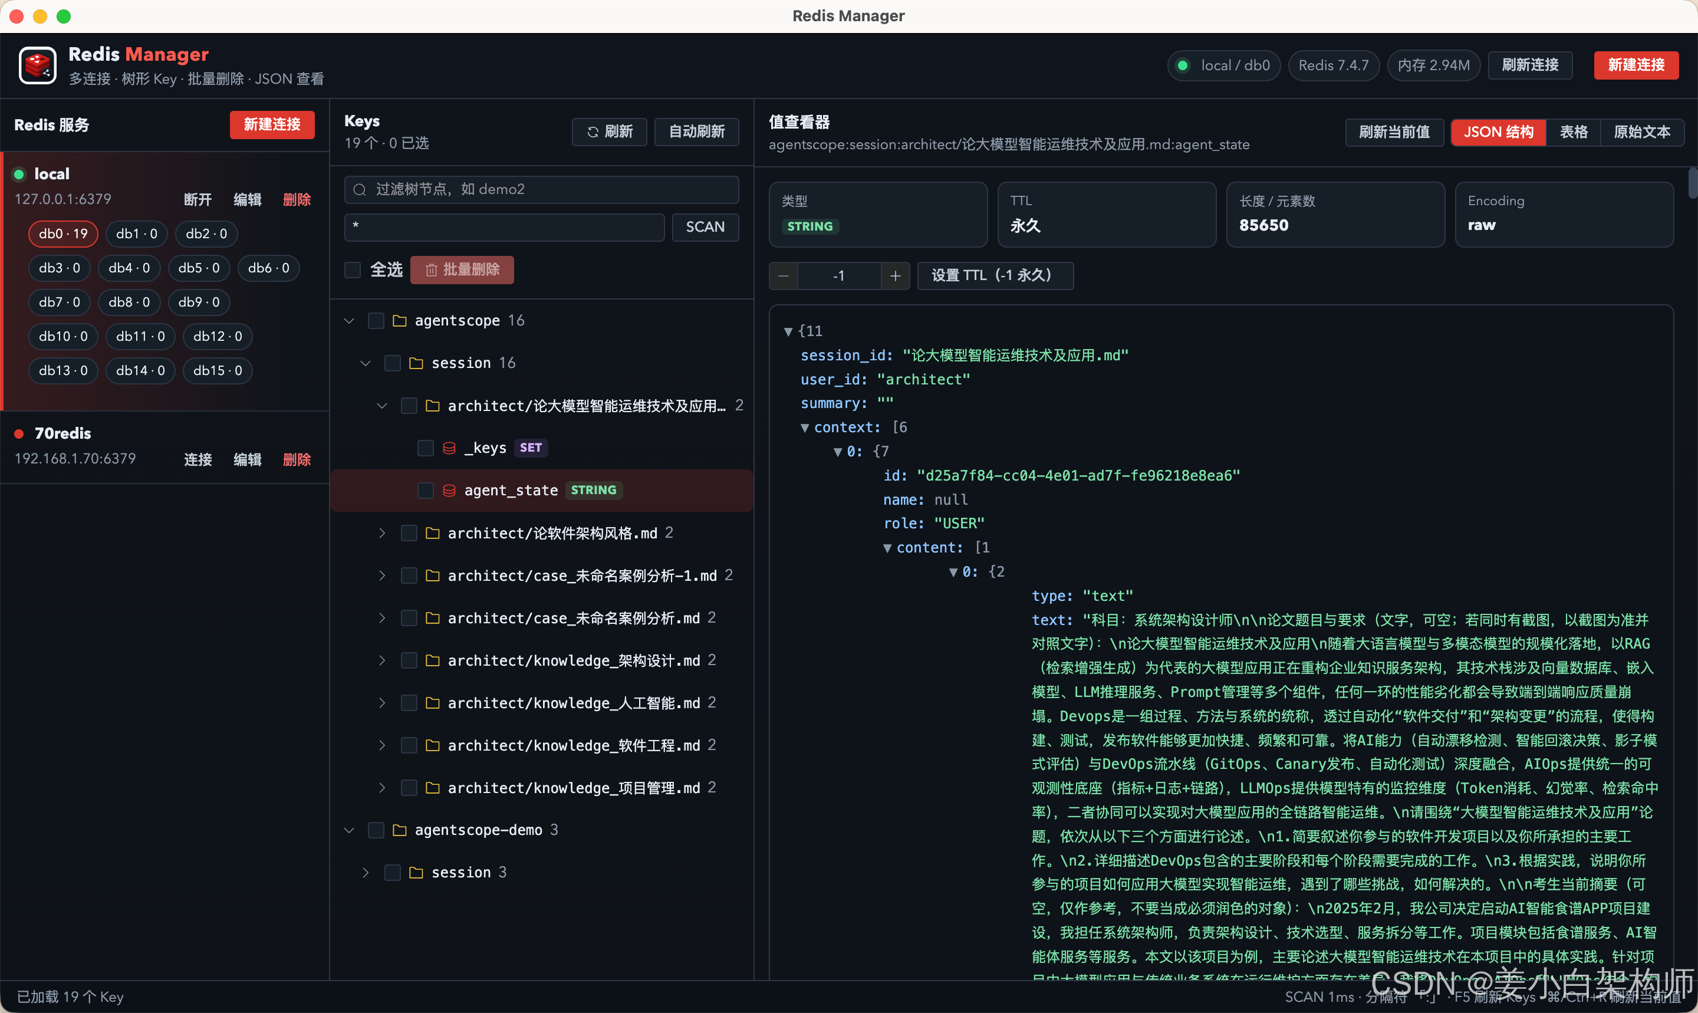The image size is (1698, 1013).
Task: Click the agentscope-demo folder icon
Action: tap(400, 830)
